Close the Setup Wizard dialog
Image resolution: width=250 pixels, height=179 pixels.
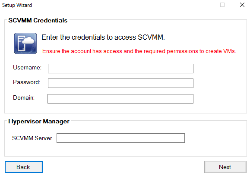(x=242, y=5)
